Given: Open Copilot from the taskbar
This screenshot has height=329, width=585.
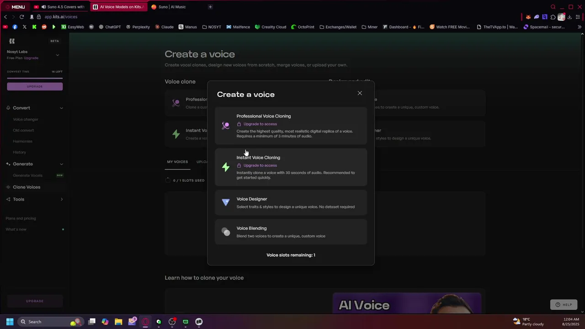Looking at the screenshot, I should pyautogui.click(x=105, y=322).
